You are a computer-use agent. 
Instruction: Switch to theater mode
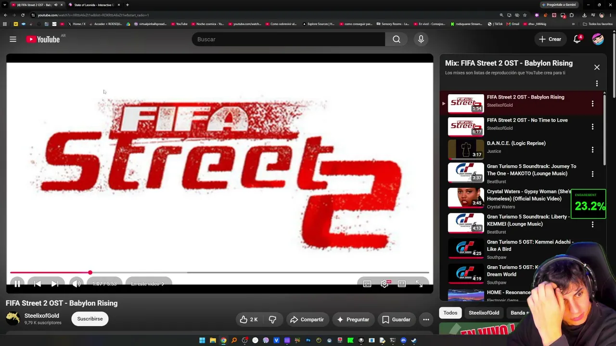click(402, 284)
